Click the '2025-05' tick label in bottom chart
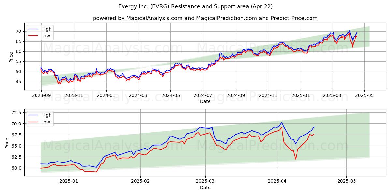 [x=347, y=182]
